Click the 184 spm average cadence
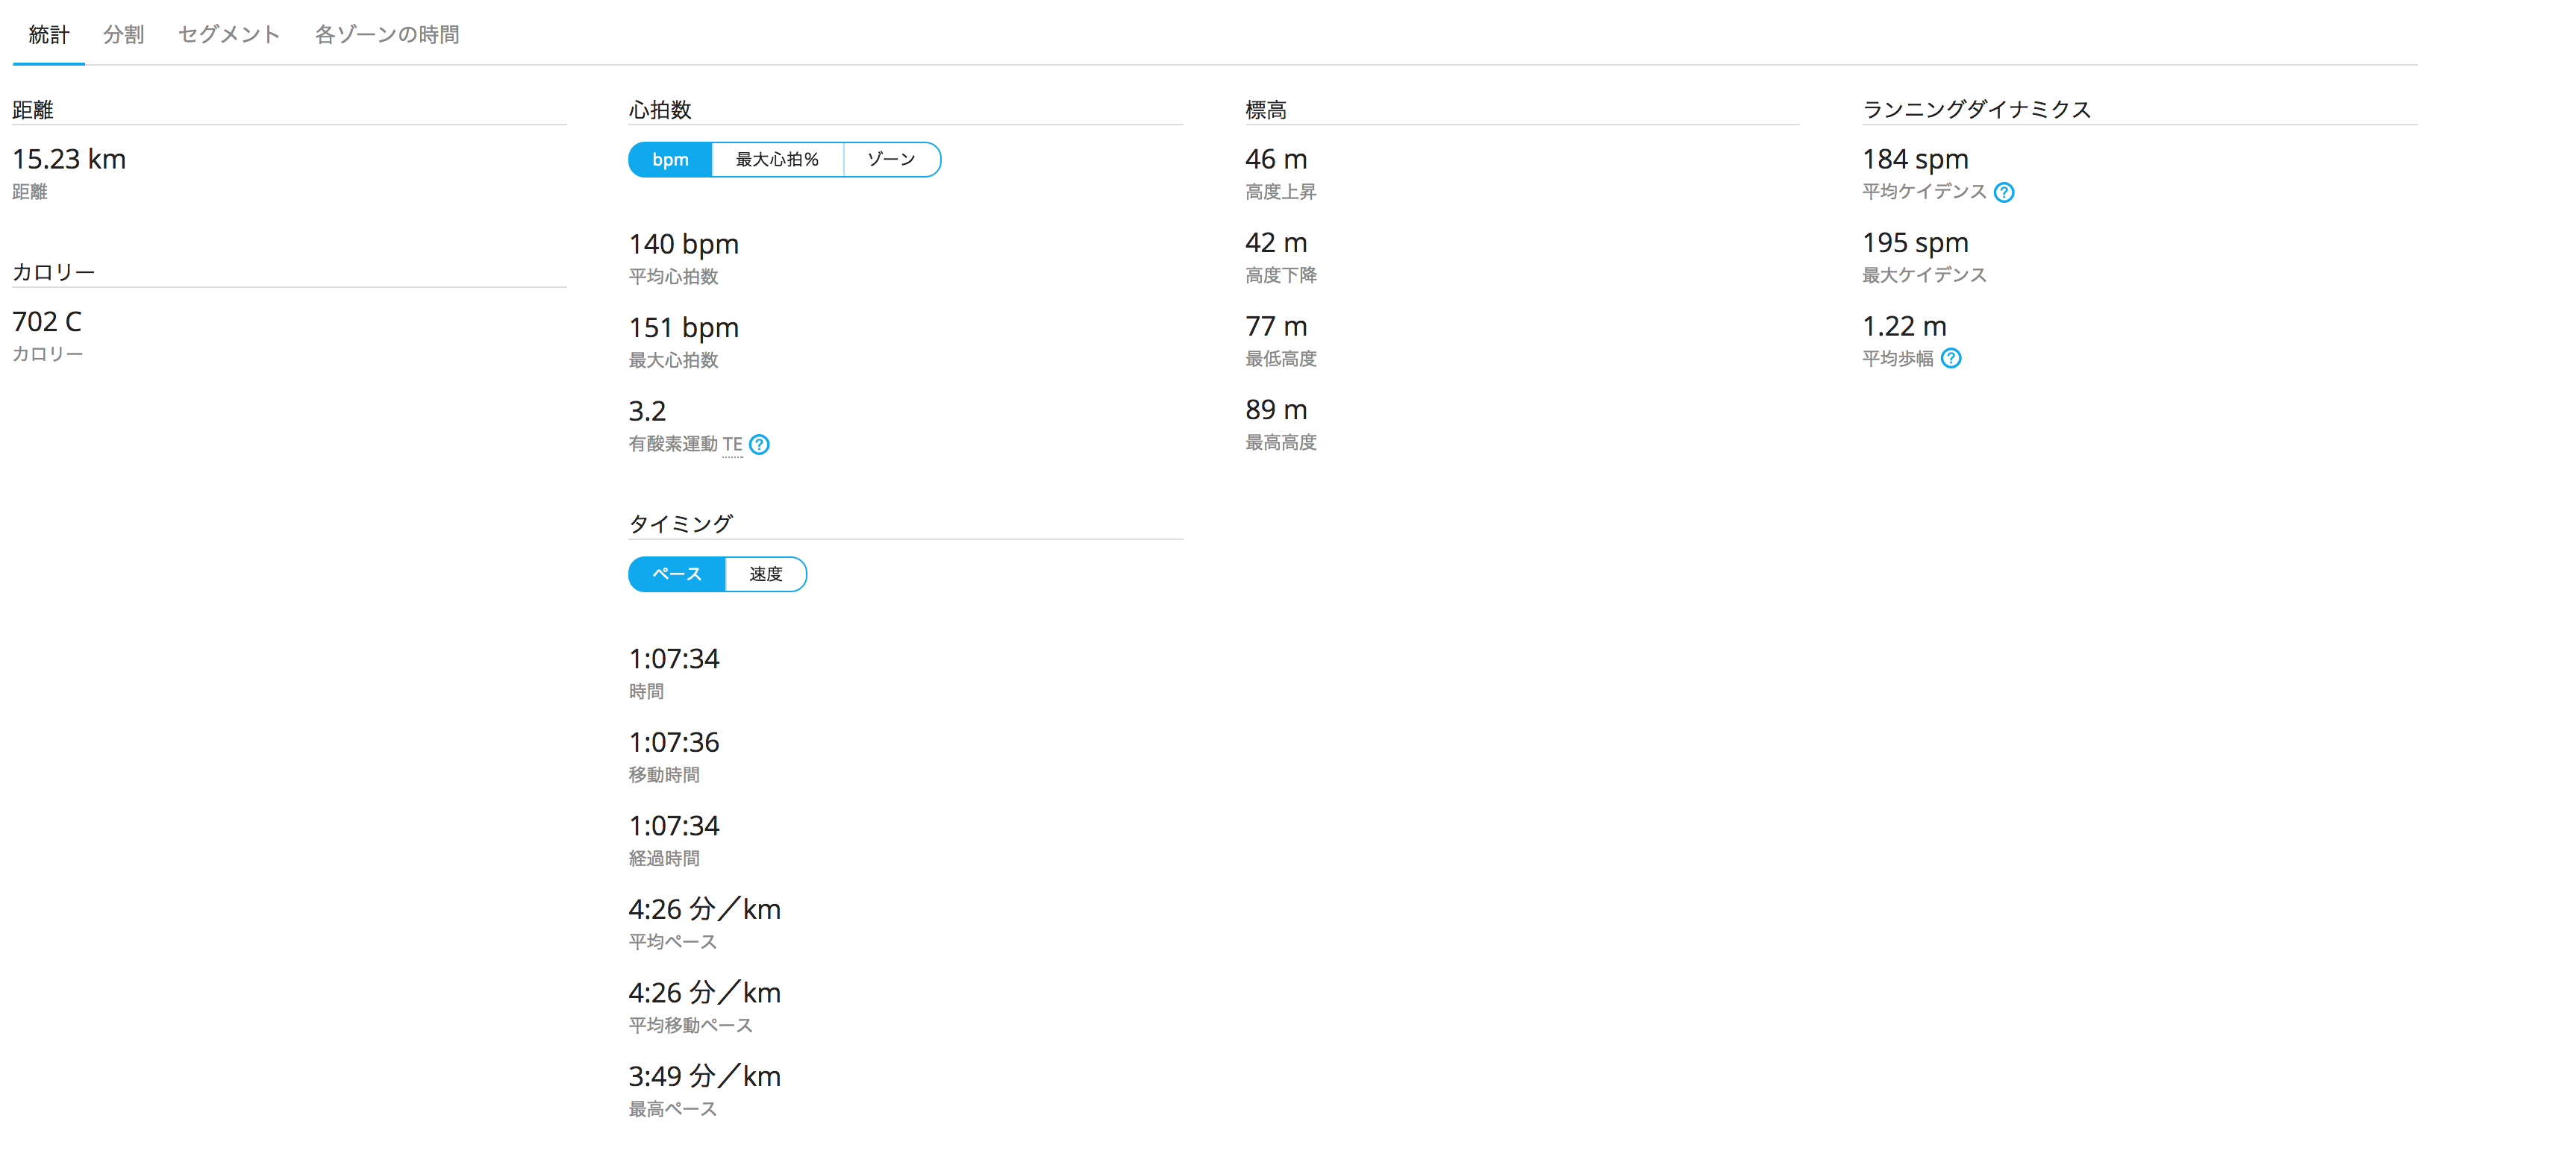This screenshot has height=1174, width=2576. 1915,160
